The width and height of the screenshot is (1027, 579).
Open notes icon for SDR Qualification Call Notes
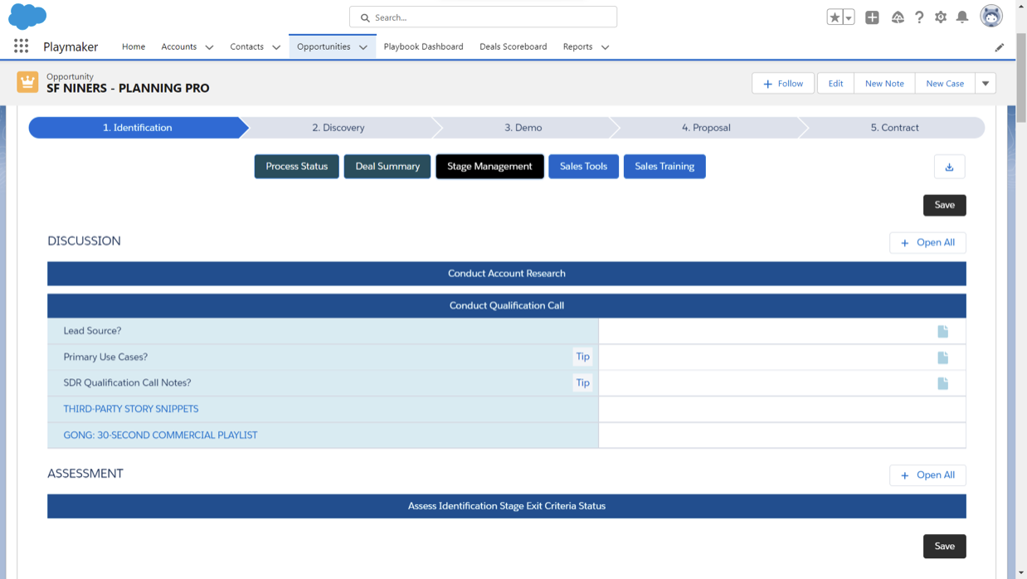[x=942, y=383]
